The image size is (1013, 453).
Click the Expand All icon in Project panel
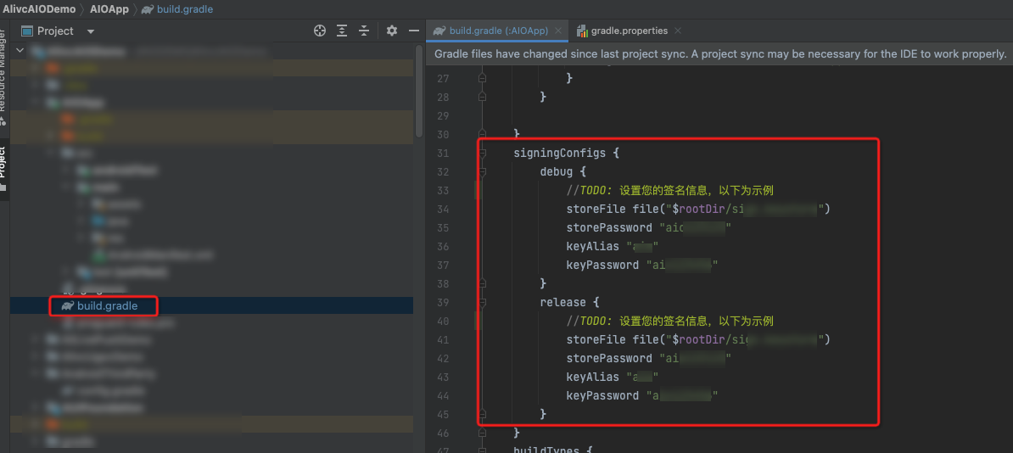(x=342, y=31)
